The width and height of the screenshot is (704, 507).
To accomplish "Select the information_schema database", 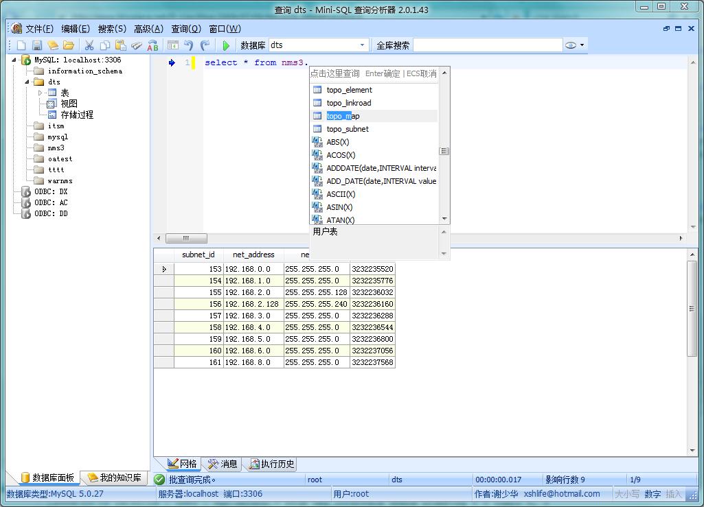I will pyautogui.click(x=85, y=71).
